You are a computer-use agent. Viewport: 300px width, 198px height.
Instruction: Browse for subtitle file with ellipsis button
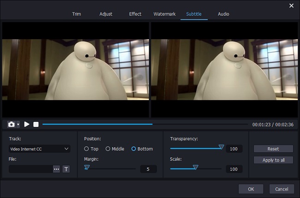(56, 169)
